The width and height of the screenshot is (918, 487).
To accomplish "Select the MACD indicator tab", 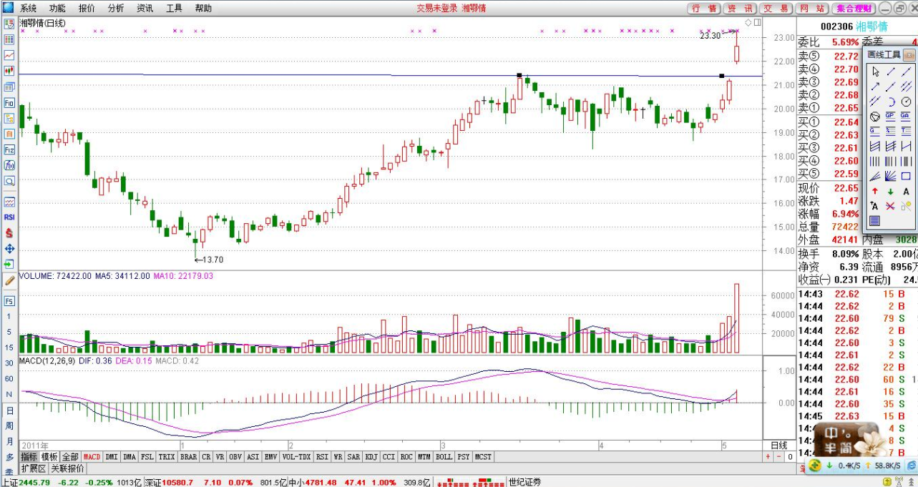I will pos(92,456).
